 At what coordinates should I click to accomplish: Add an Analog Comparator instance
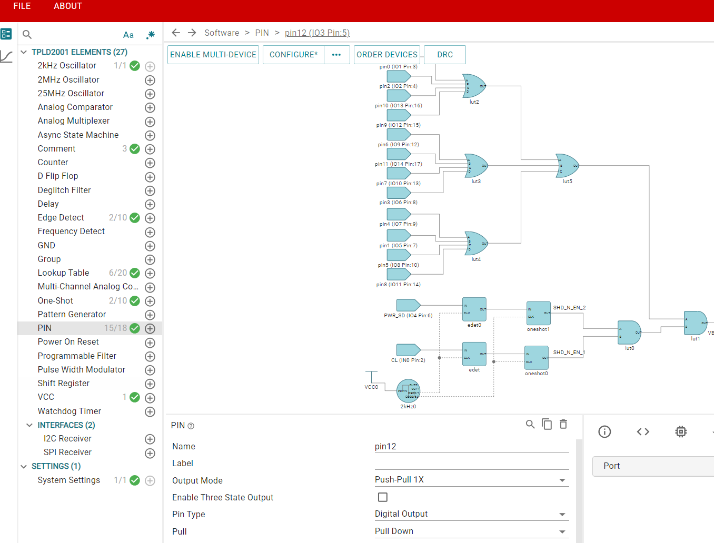pos(150,107)
